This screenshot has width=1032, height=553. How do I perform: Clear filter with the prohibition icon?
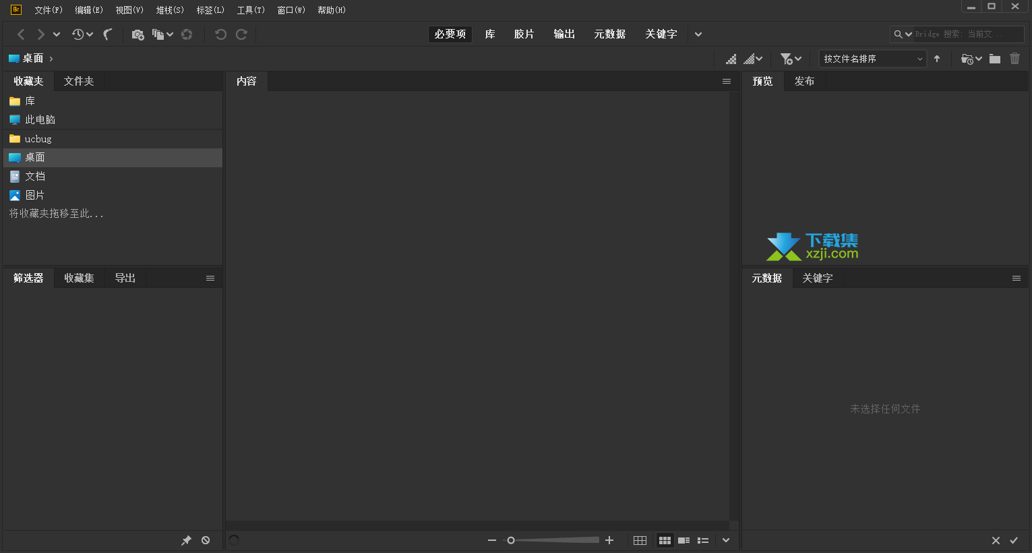pos(206,540)
